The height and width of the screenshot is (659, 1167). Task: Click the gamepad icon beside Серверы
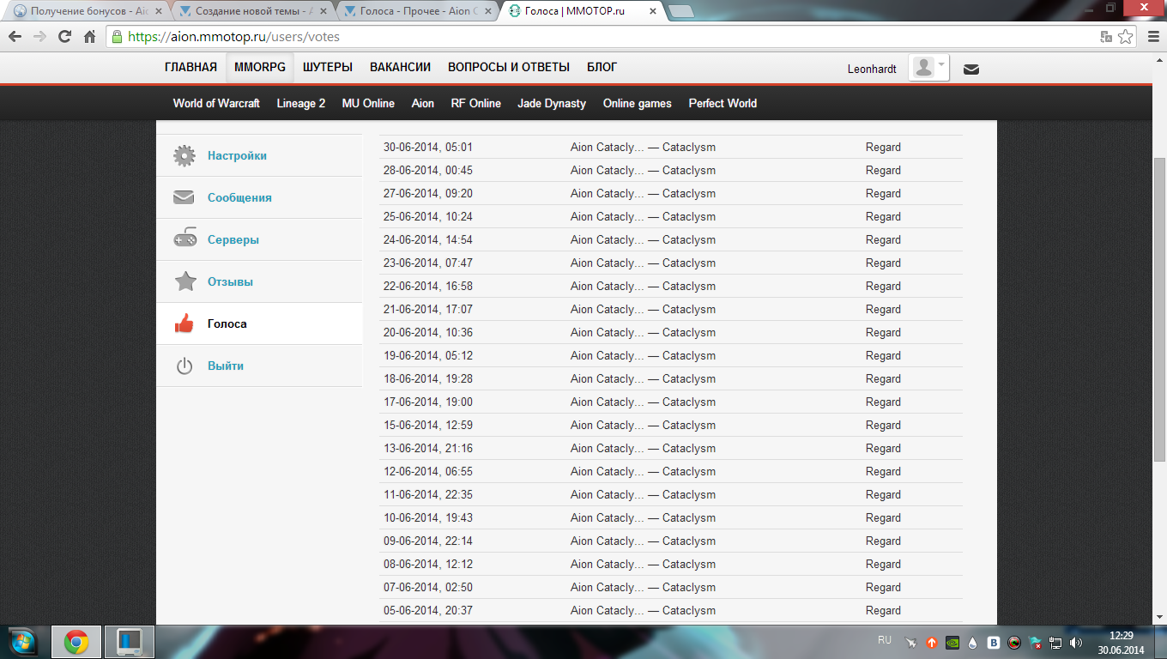pyautogui.click(x=184, y=239)
